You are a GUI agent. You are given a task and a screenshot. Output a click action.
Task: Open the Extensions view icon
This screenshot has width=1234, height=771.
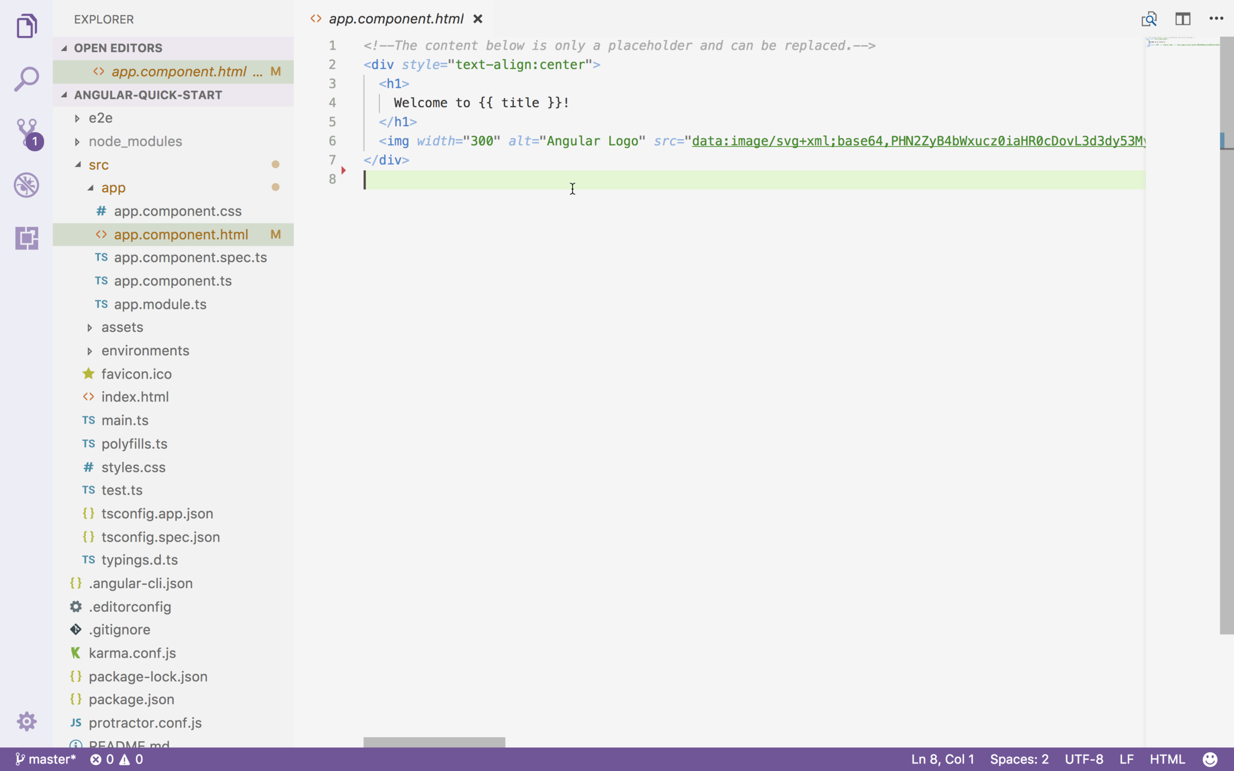point(26,238)
